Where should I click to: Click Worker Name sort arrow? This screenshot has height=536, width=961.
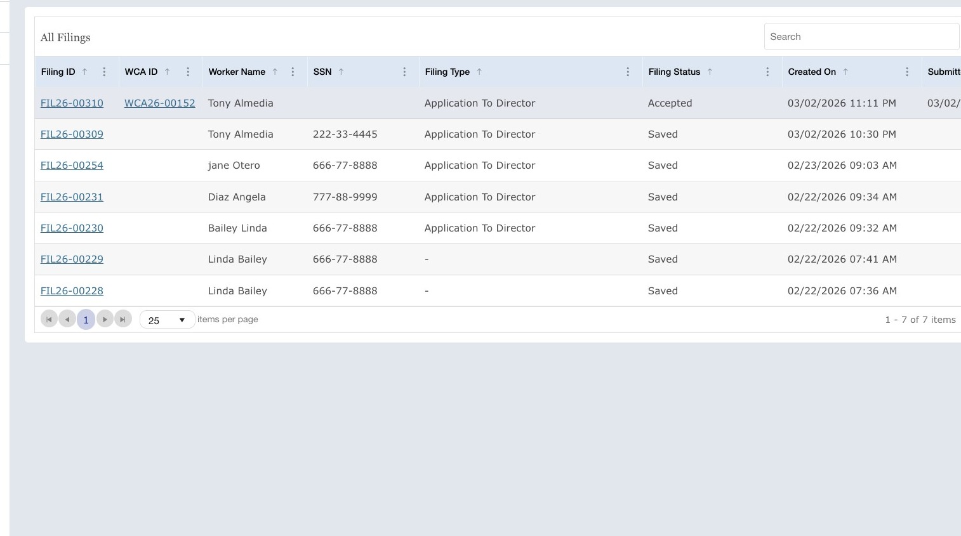275,72
